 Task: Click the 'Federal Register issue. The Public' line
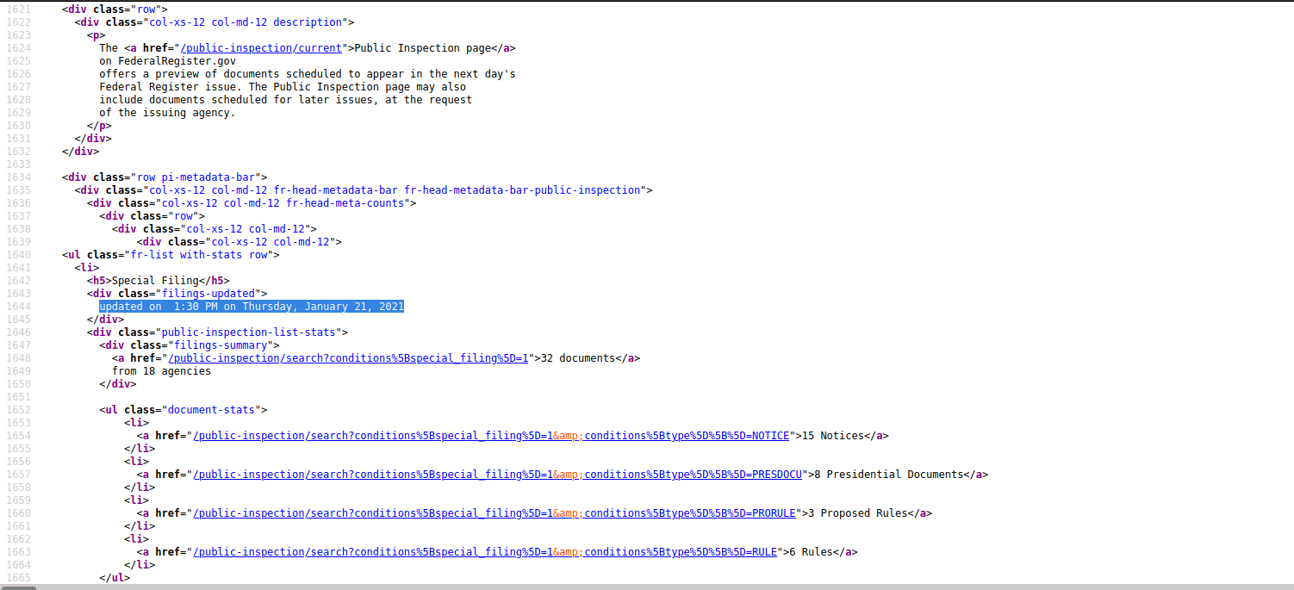coord(283,87)
